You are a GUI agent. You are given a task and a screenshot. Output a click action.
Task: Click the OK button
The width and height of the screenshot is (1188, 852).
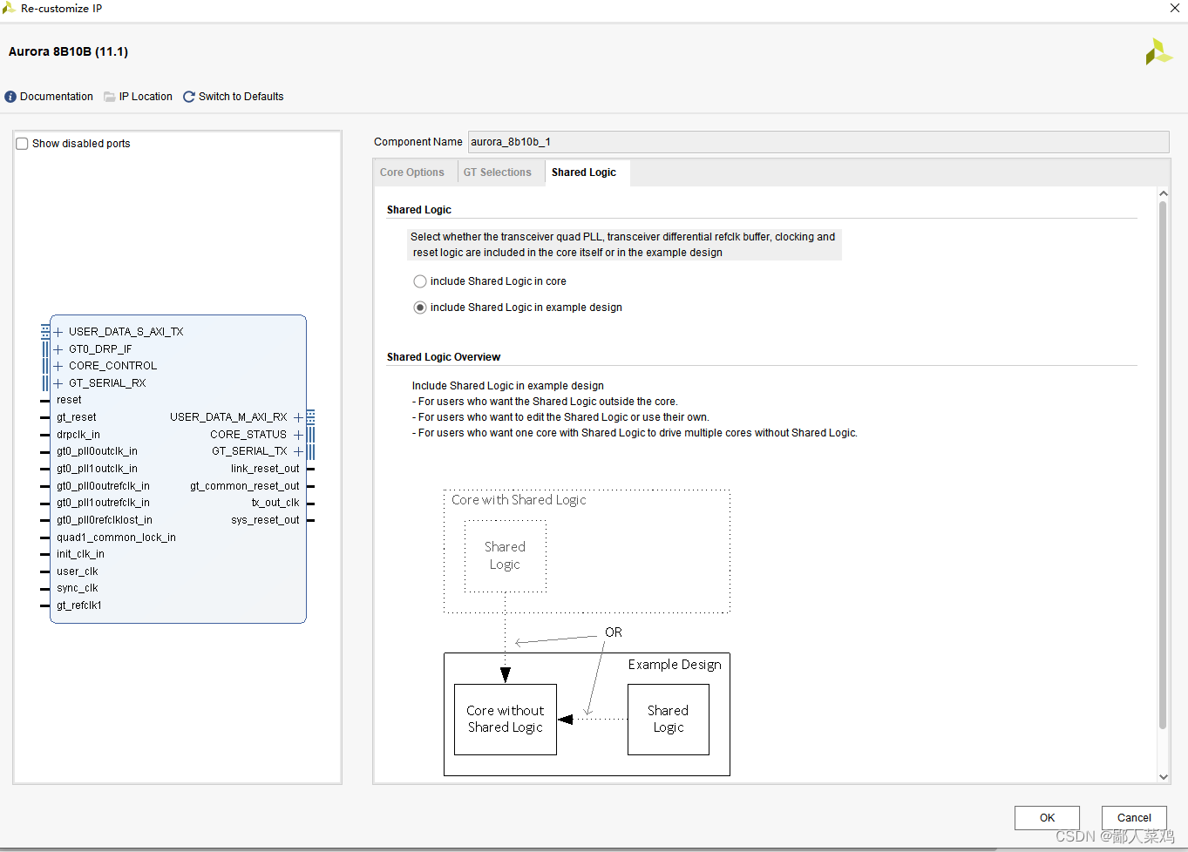[x=1046, y=817]
